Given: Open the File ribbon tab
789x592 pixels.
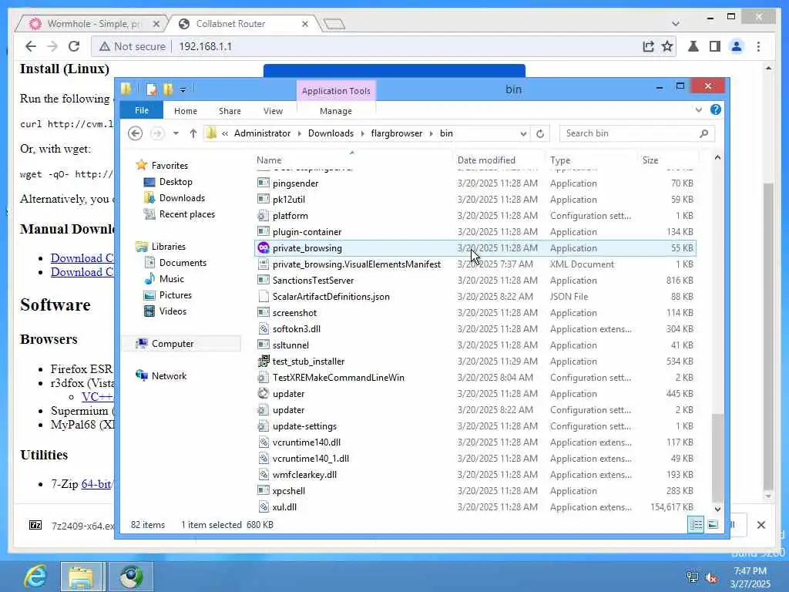Looking at the screenshot, I should pyautogui.click(x=142, y=110).
